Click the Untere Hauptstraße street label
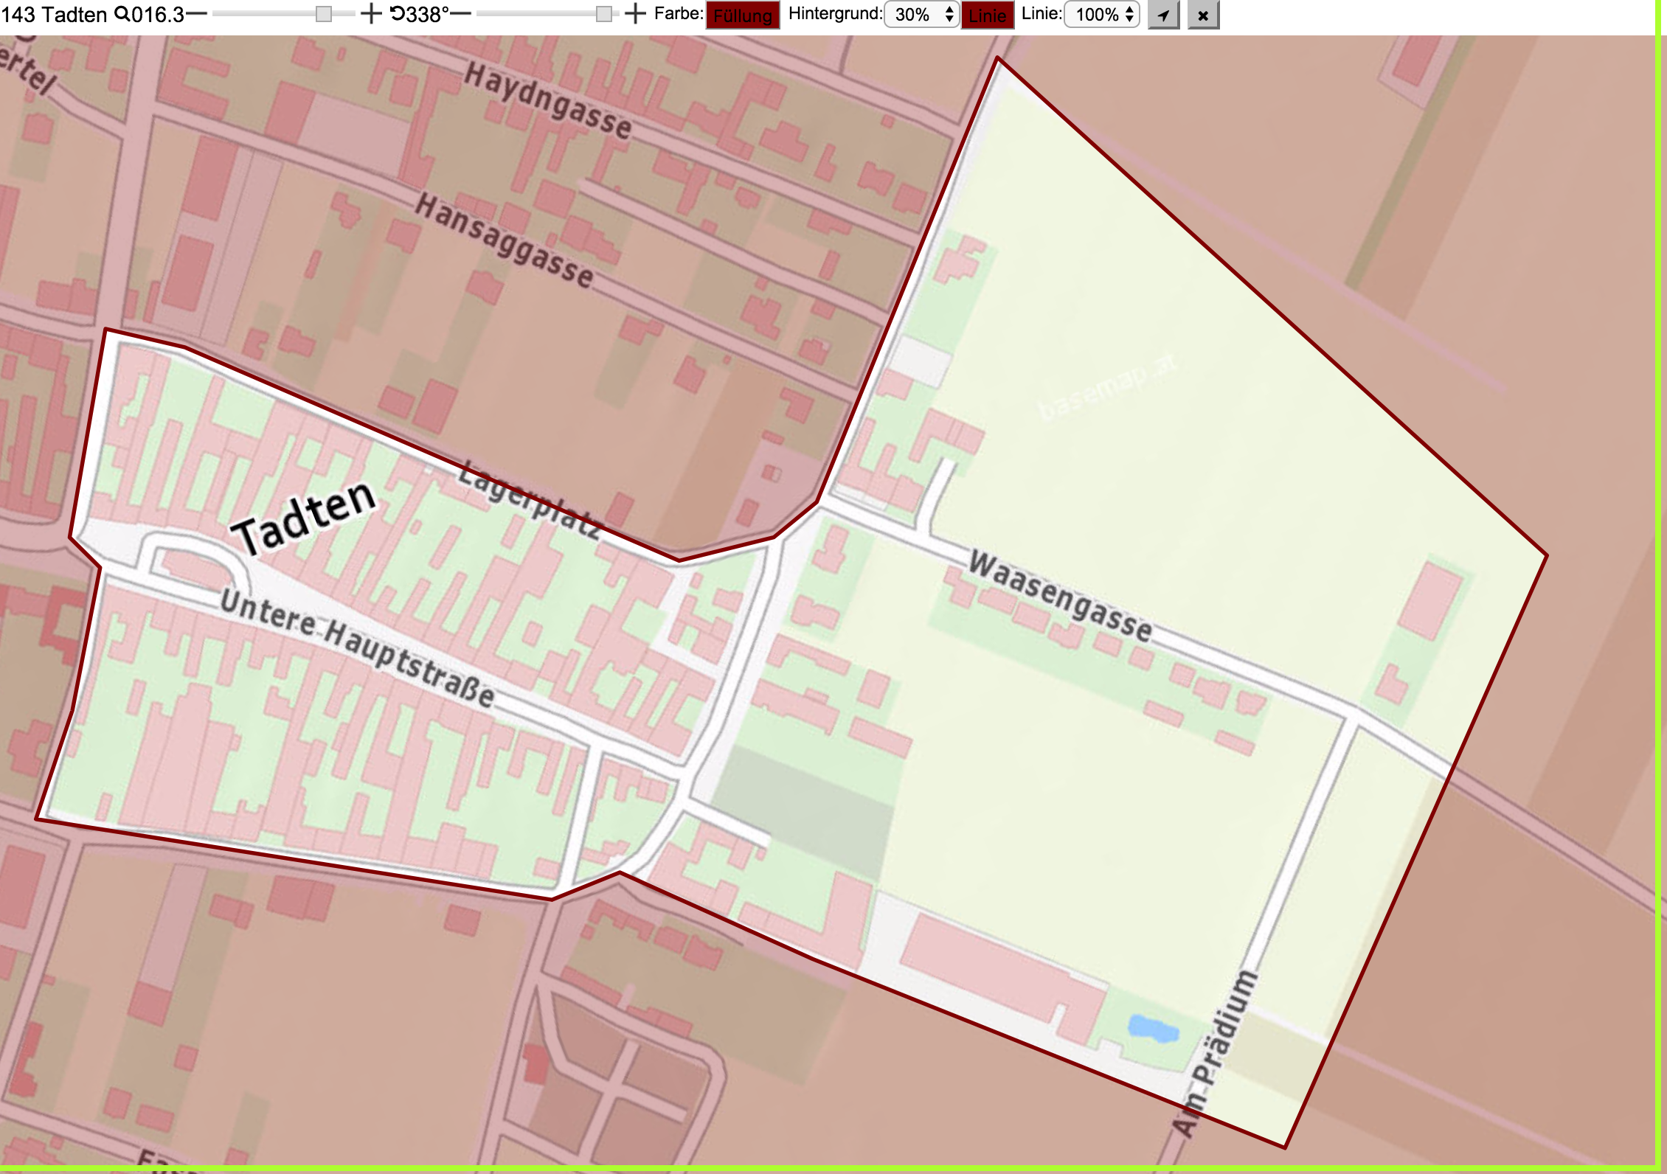Viewport: 1667px width, 1174px height. pyautogui.click(x=358, y=647)
